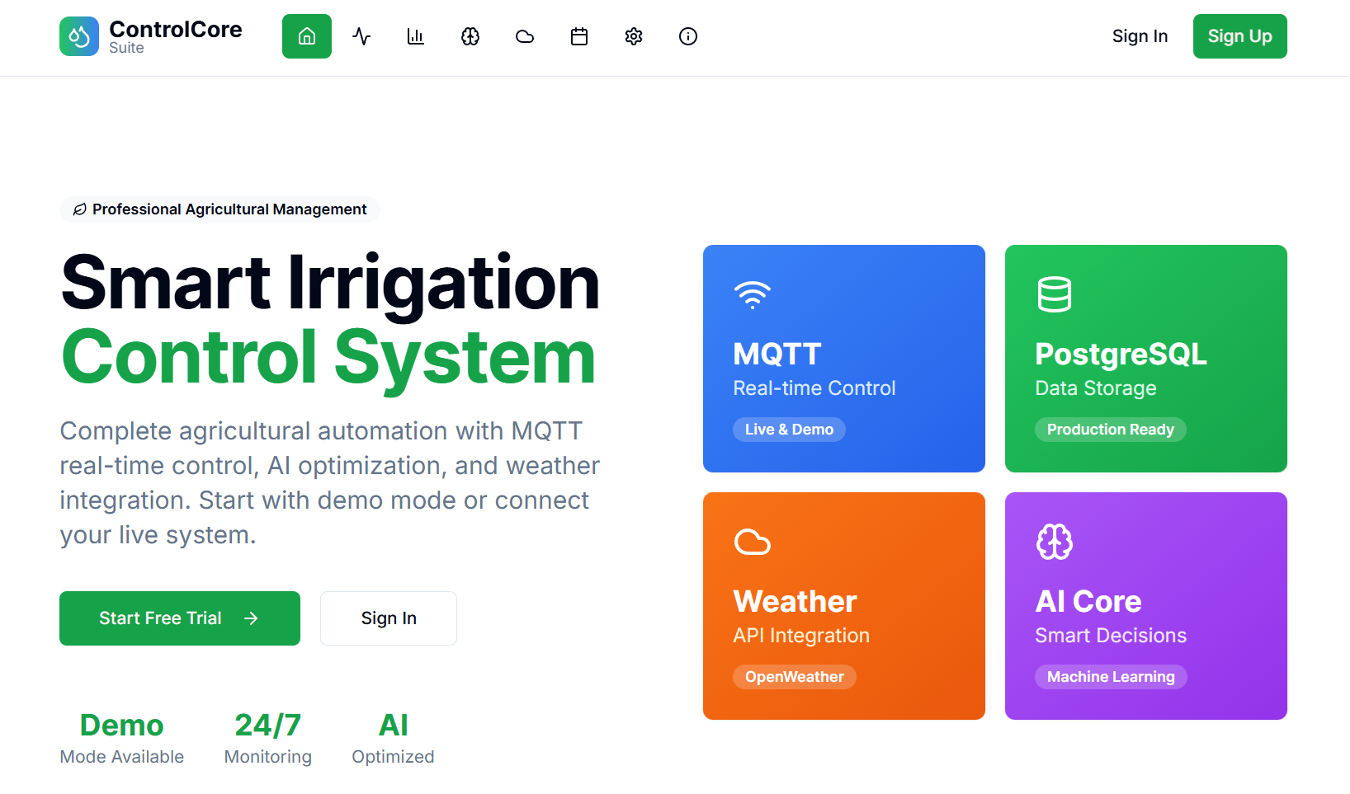Open the info circle nav icon
Image resolution: width=1350 pixels, height=794 pixels.
[x=688, y=36]
